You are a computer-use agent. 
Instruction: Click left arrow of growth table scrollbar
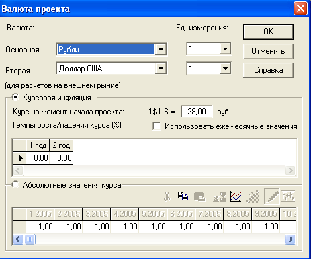click(x=18, y=171)
